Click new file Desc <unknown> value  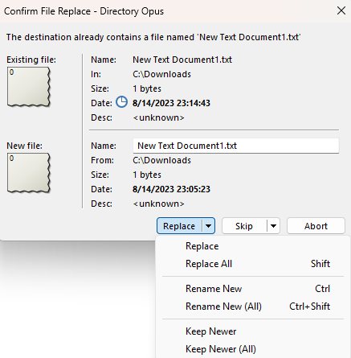click(x=158, y=204)
